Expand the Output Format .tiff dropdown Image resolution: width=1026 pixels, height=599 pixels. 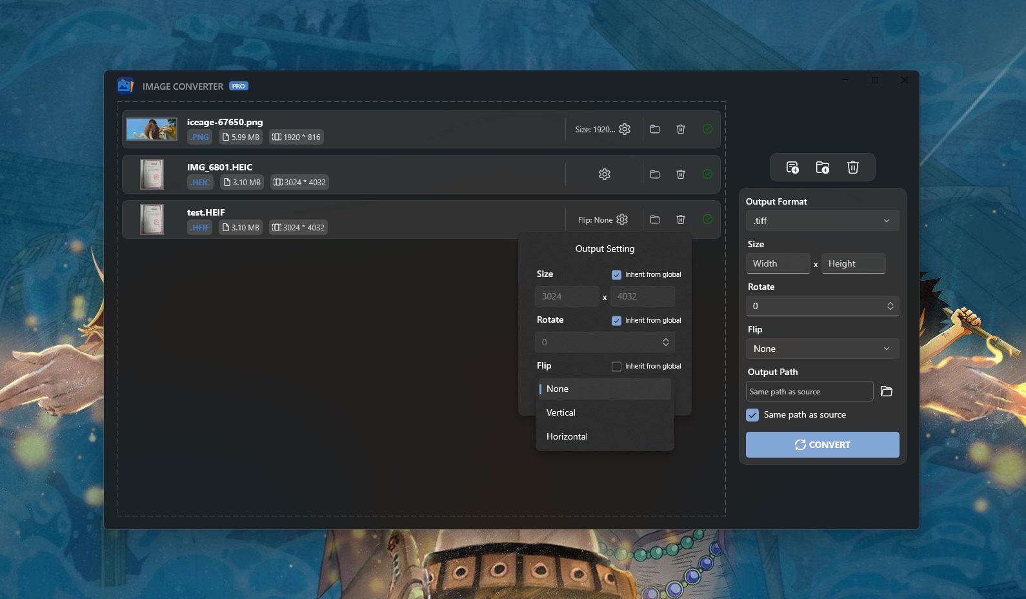tap(822, 221)
